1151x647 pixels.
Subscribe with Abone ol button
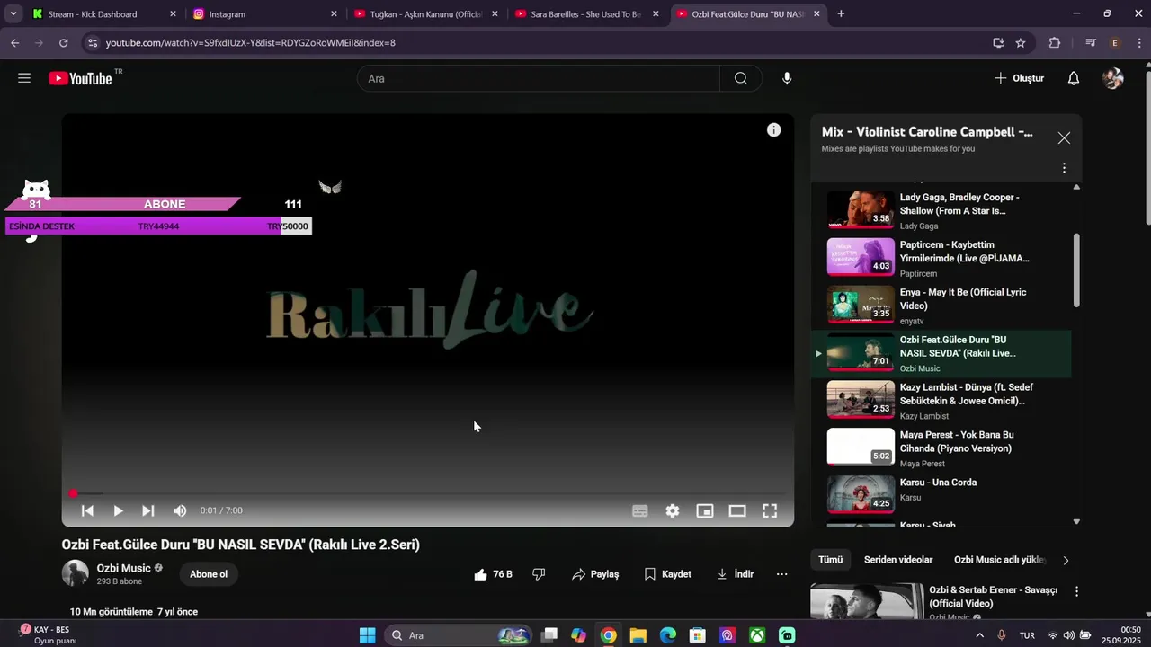[x=209, y=574]
